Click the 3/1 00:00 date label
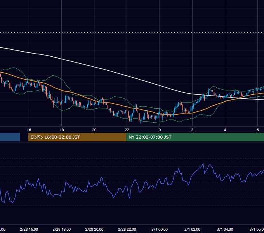The width and height of the screenshot is (264, 233). coord(160,229)
